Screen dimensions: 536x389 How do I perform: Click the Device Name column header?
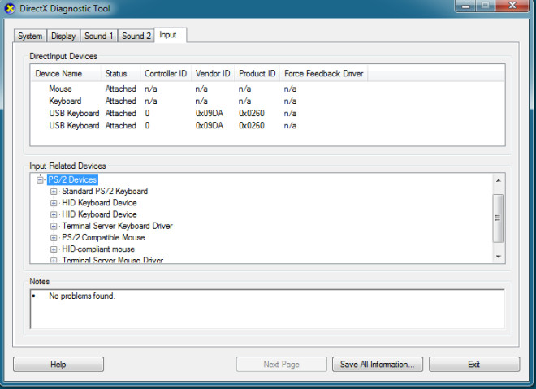pyautogui.click(x=66, y=73)
